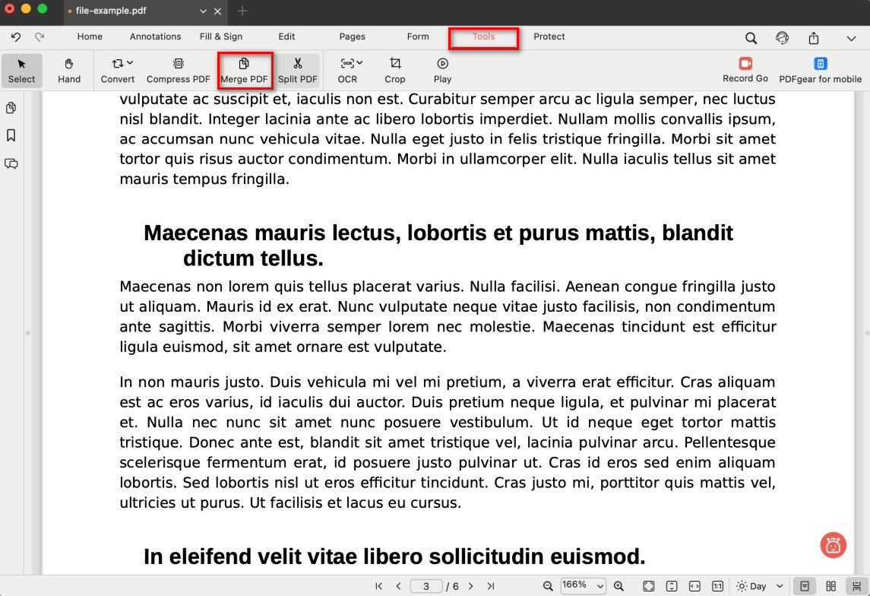The width and height of the screenshot is (870, 596).
Task: Click the Compress PDF tool
Action: click(x=178, y=70)
